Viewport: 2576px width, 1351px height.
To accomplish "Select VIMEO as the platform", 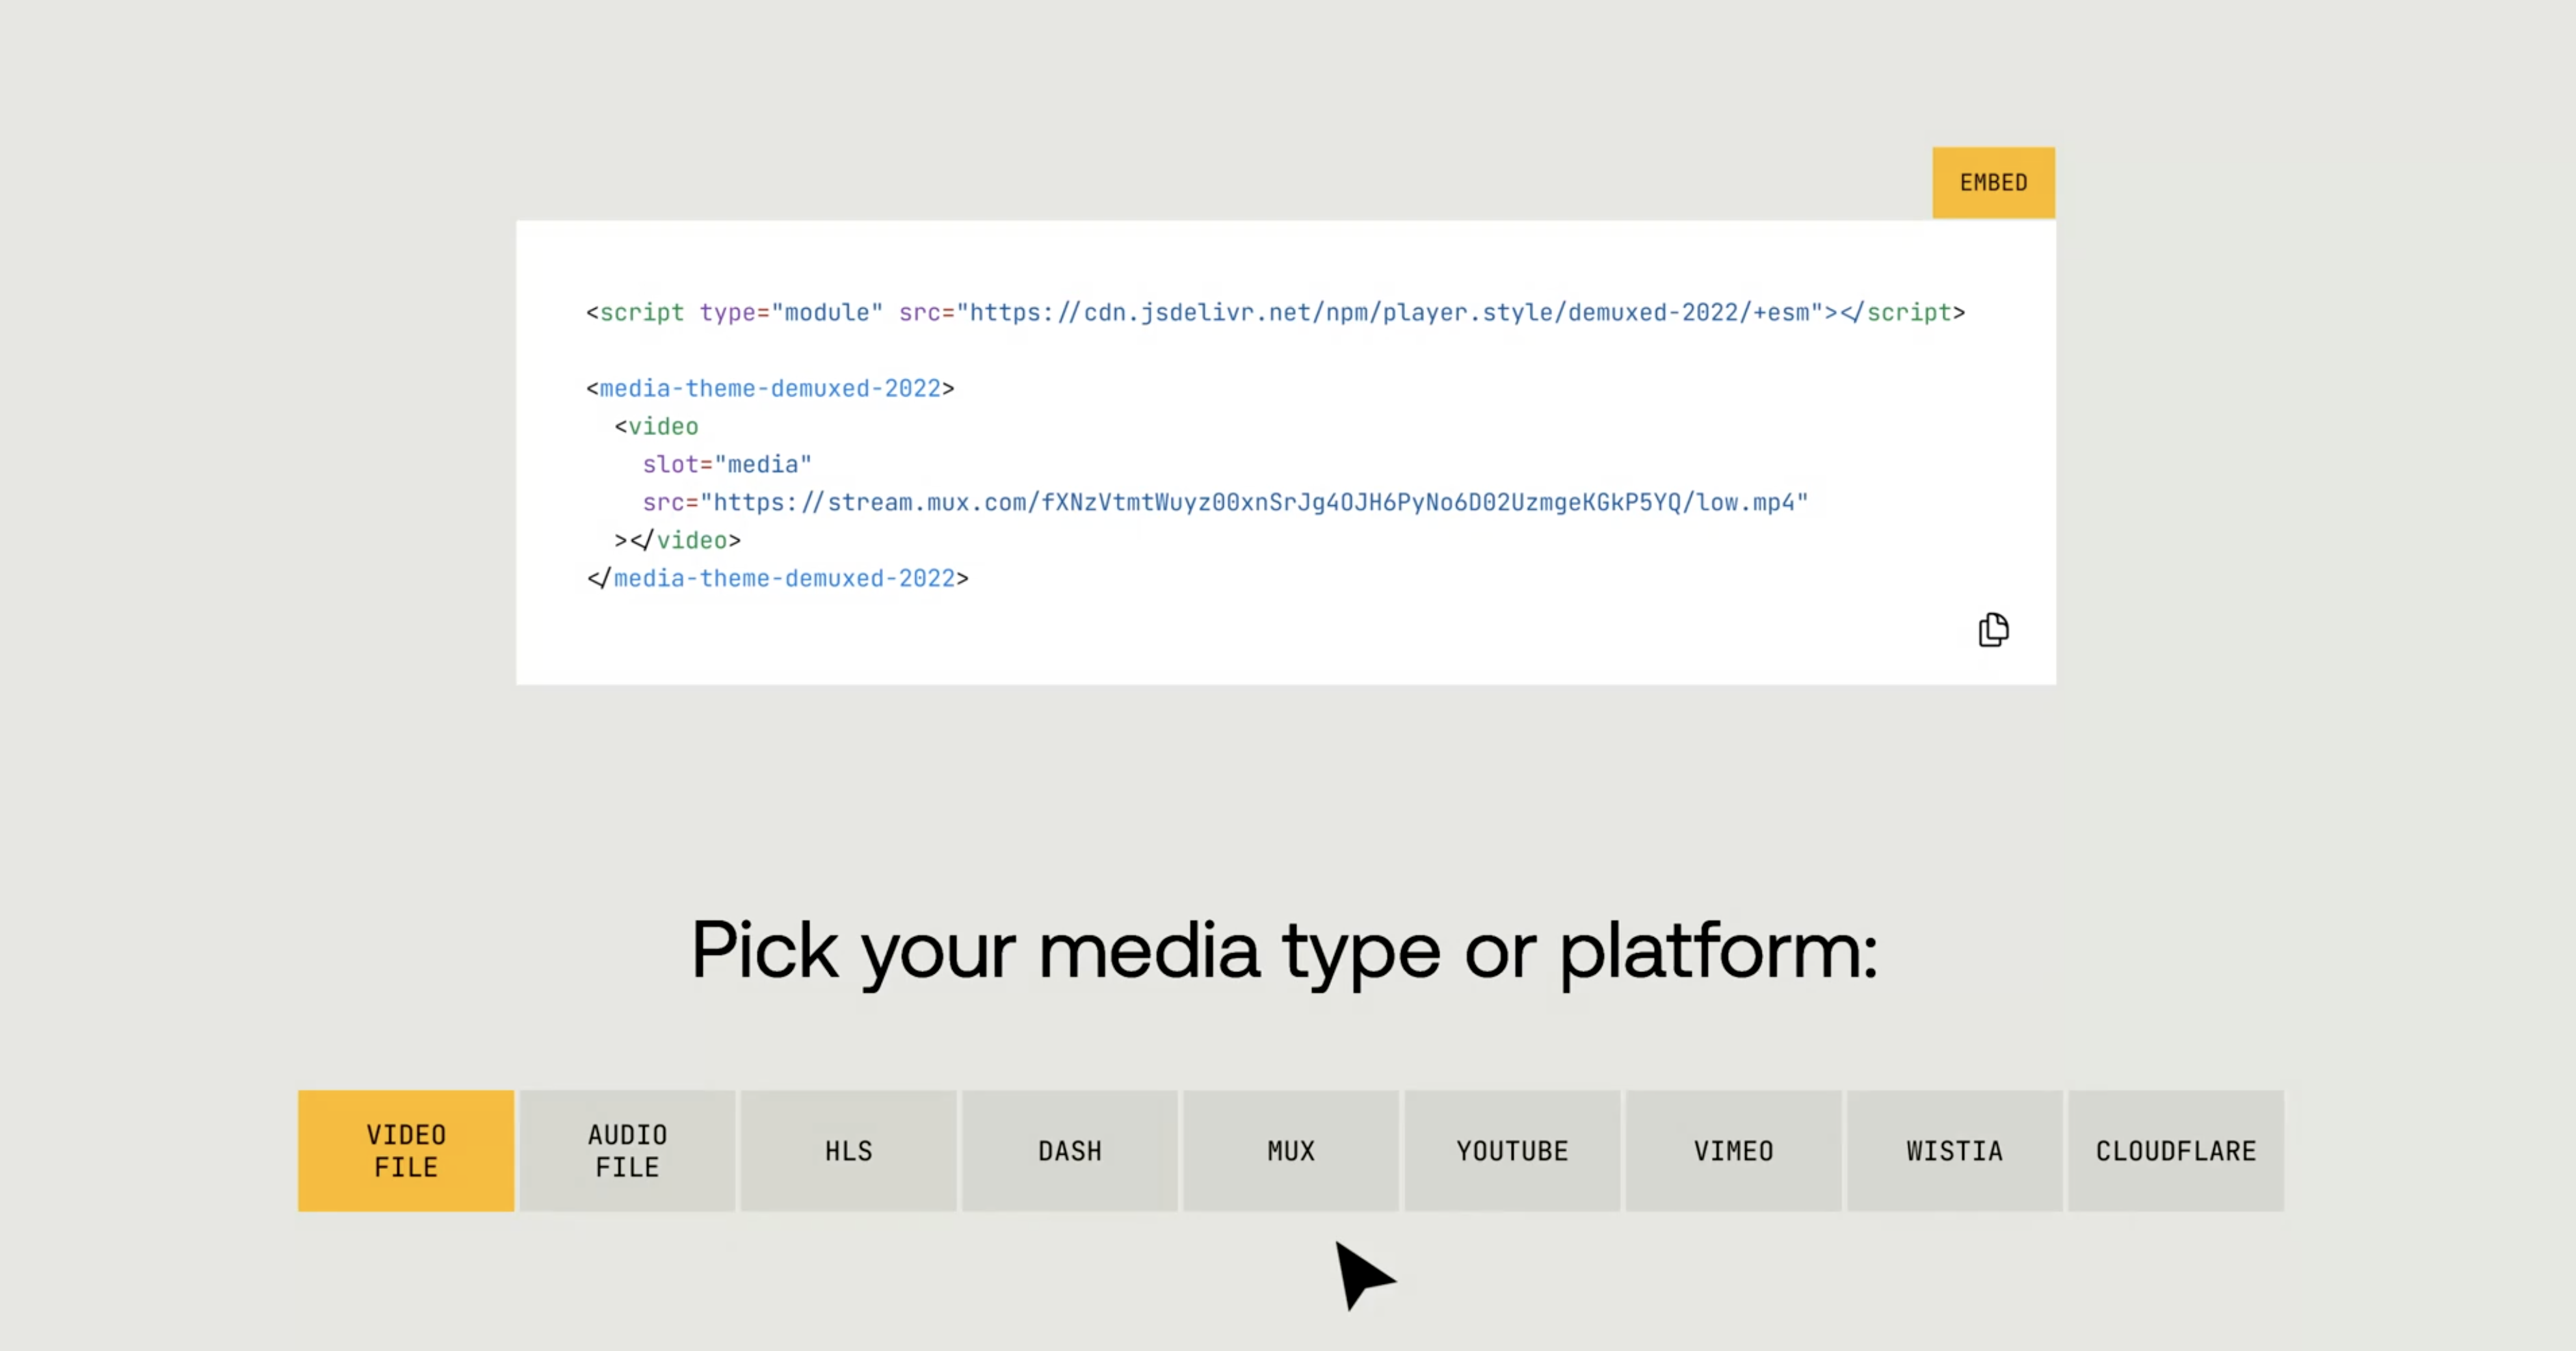I will 1733,1151.
